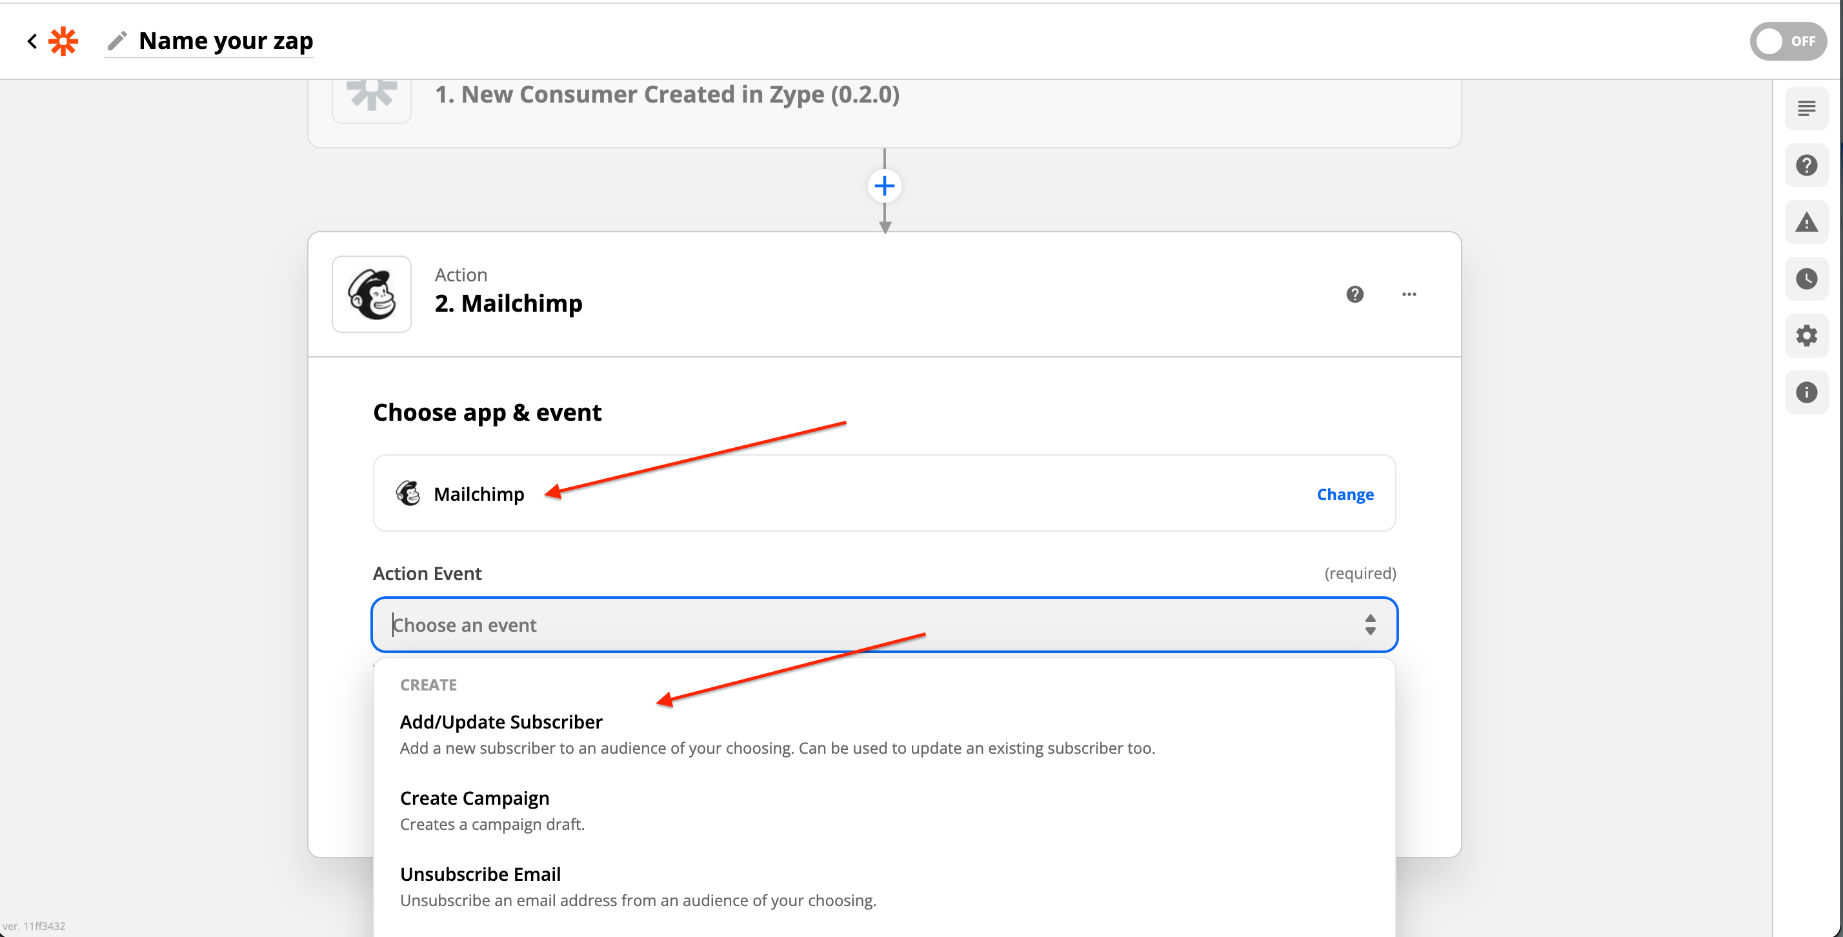This screenshot has height=937, width=1843.
Task: Click the small Mailchimp icon in app row
Action: click(408, 493)
